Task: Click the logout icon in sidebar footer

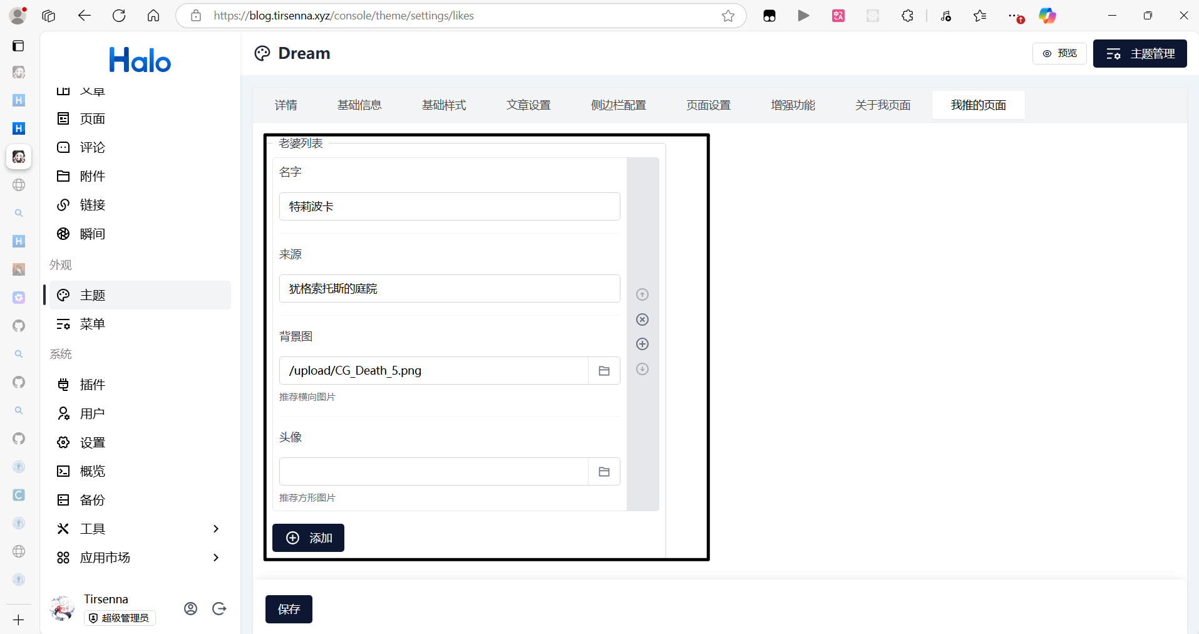Action: [219, 608]
